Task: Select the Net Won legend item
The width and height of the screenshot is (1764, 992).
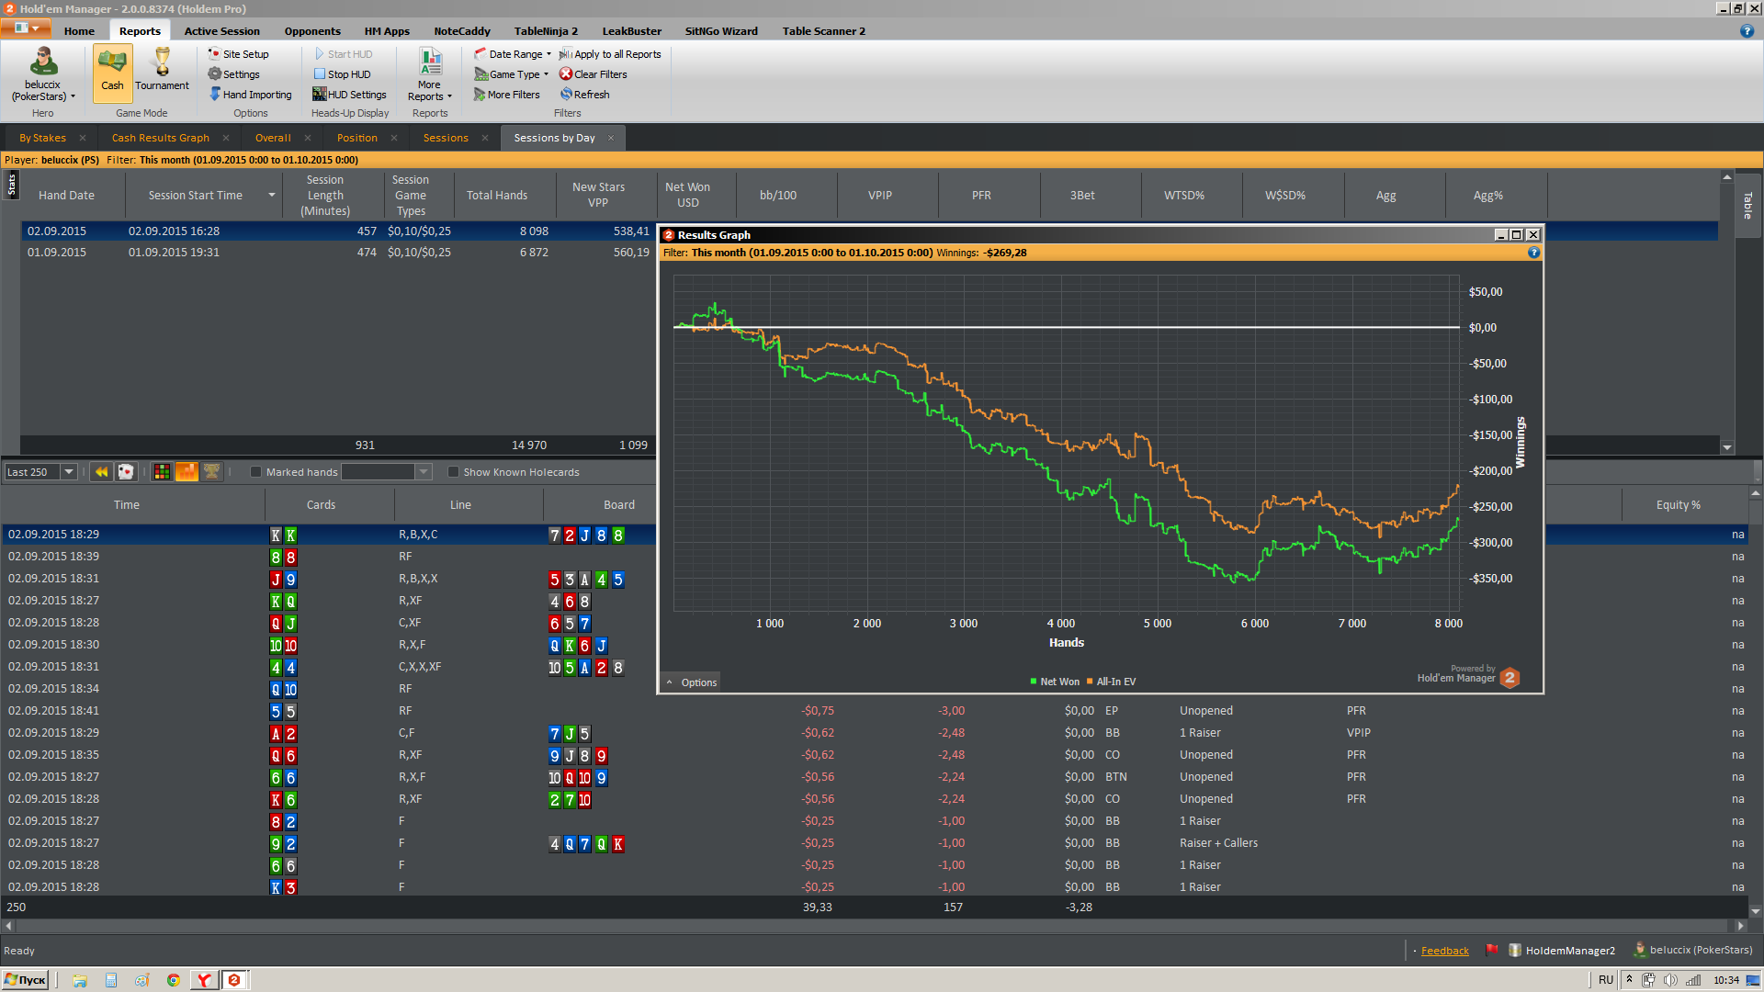Action: [x=1055, y=682]
